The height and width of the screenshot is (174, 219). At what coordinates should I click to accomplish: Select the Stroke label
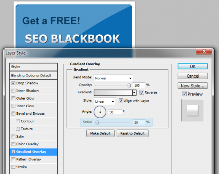[22, 167]
